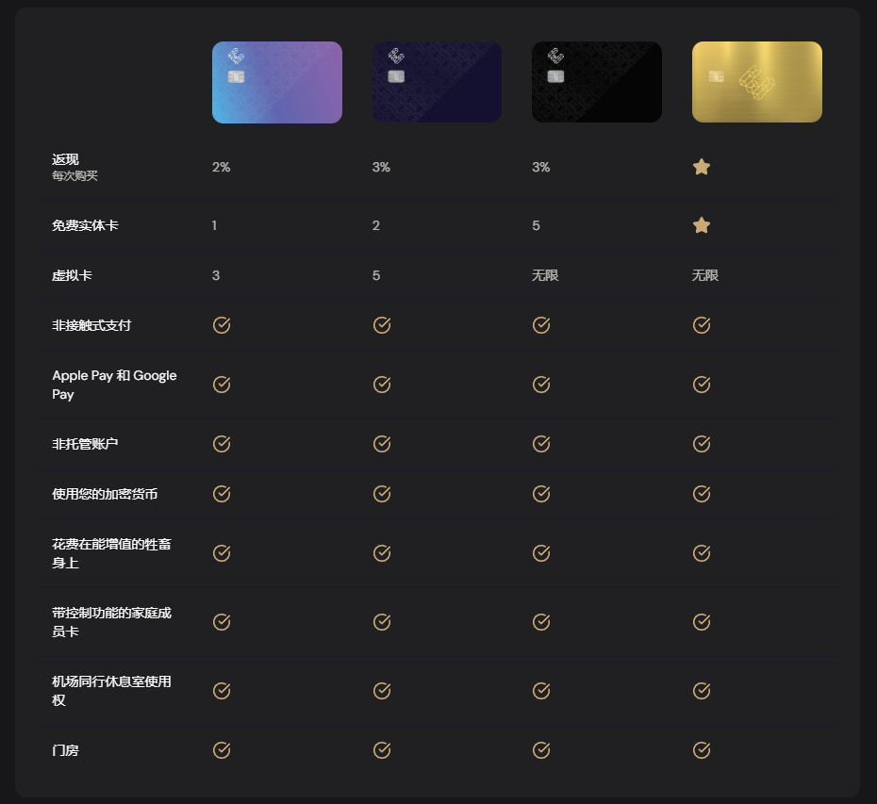Click the contactless payment checkmark for the purple card
Viewport: 877px width, 804px height.
tap(221, 324)
